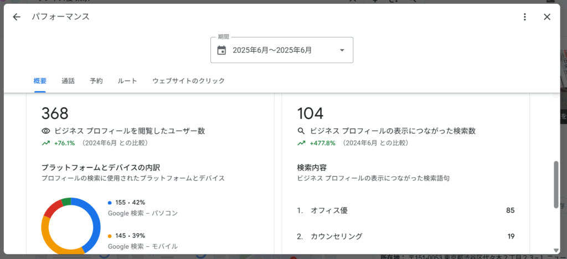Open the ルート tab
The image size is (567, 259).
[127, 81]
